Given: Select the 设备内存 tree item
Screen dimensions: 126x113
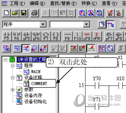Looking at the screenshot, I should (33, 96).
